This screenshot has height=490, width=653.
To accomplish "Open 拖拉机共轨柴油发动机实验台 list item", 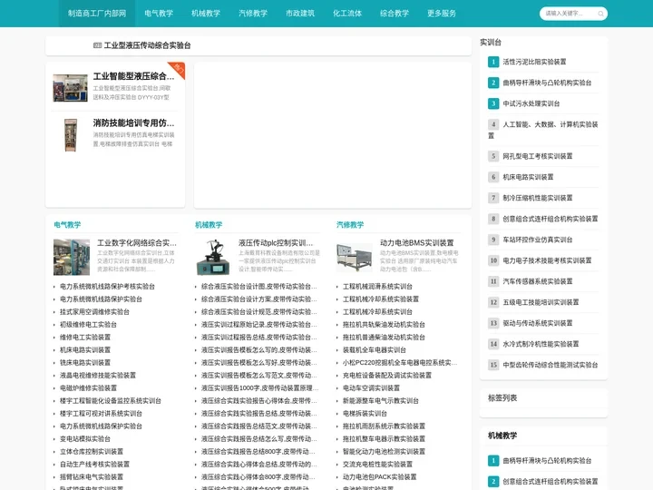I will 384,325.
